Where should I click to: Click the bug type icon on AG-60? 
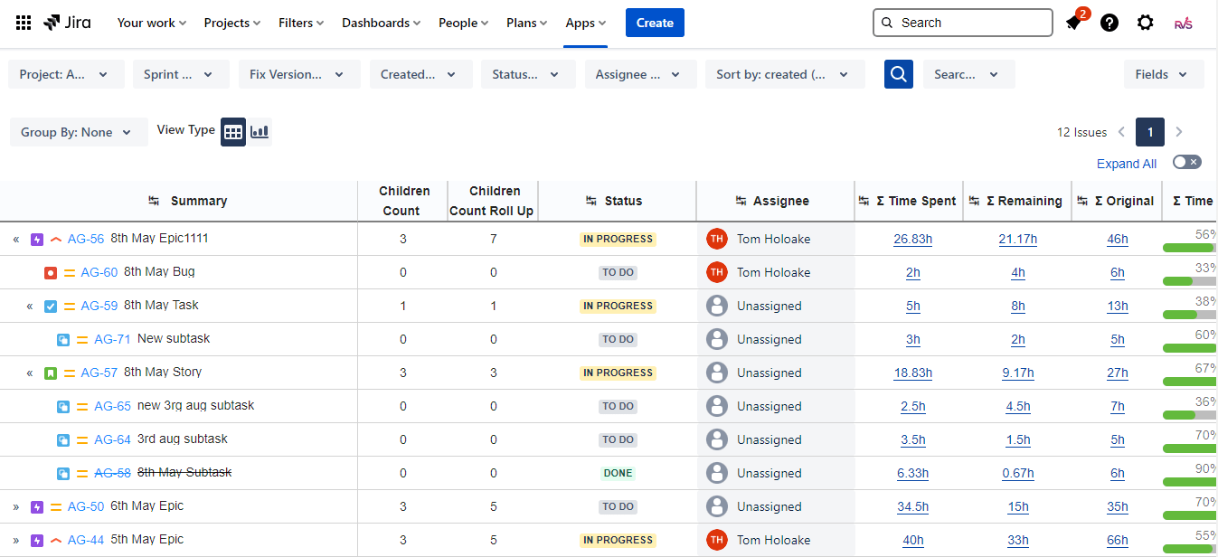(51, 271)
